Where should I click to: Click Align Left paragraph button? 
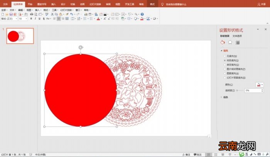pos(54,19)
